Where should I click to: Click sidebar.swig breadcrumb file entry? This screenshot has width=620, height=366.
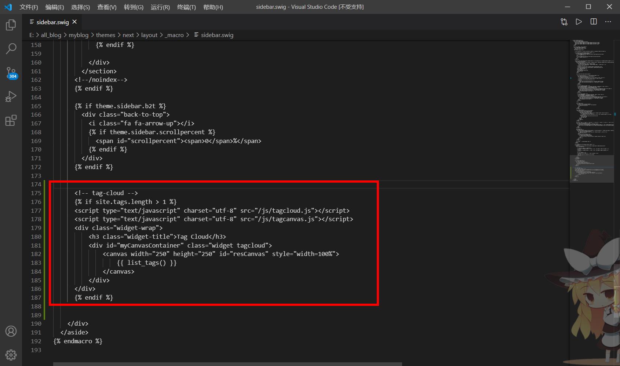point(214,35)
